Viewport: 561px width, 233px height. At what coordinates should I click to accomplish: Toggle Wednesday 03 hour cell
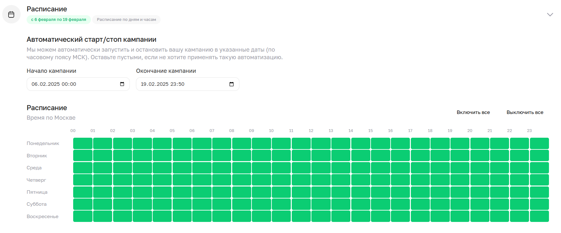(x=142, y=168)
